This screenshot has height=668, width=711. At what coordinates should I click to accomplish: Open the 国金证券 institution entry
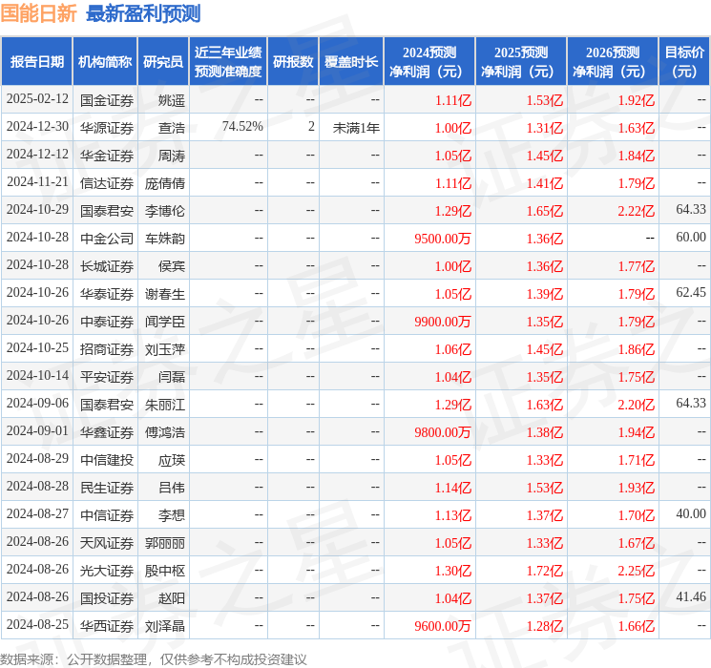point(107,99)
